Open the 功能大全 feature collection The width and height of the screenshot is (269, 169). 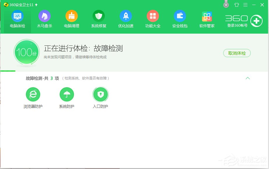pos(153,19)
